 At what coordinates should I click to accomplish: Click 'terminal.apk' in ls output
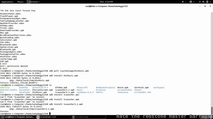[141, 88]
